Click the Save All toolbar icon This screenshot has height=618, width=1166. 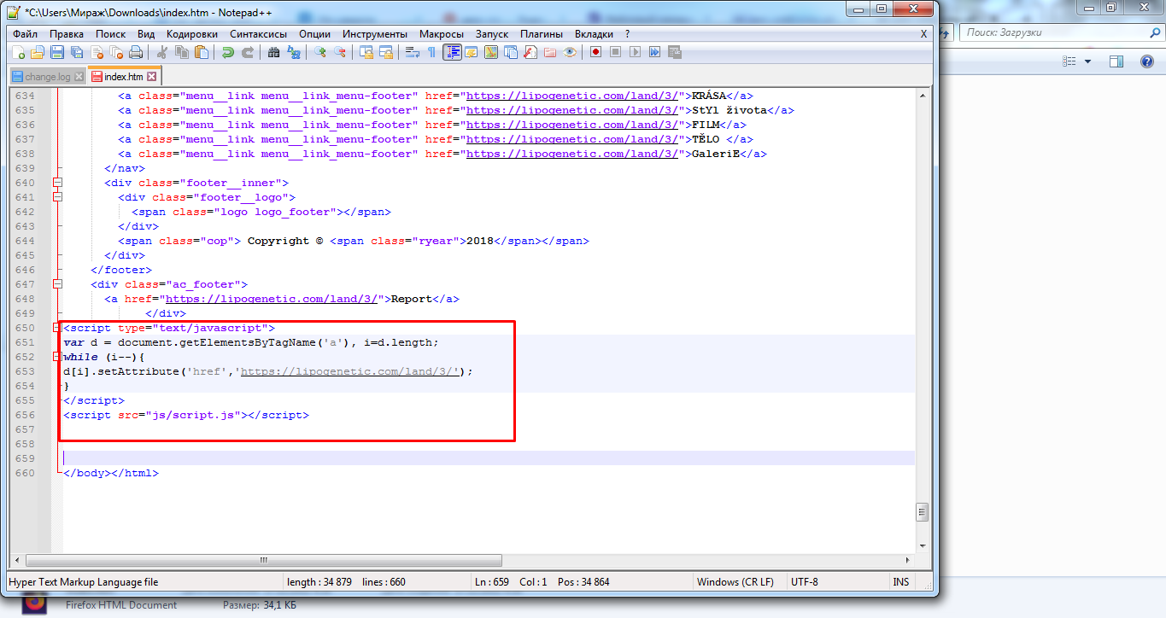pos(77,52)
